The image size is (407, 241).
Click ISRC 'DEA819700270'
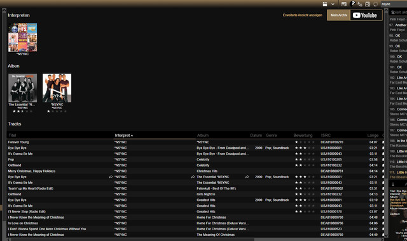(x=332, y=142)
